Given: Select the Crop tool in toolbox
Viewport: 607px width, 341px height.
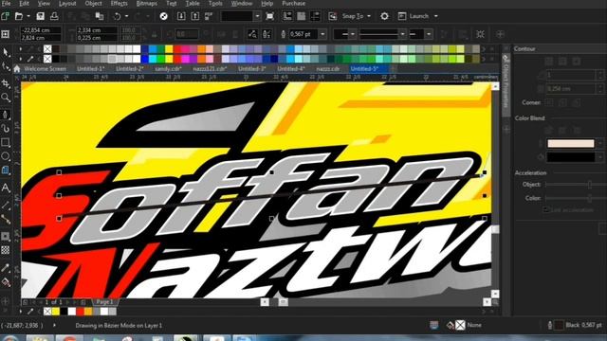Looking at the screenshot, I should click(6, 83).
